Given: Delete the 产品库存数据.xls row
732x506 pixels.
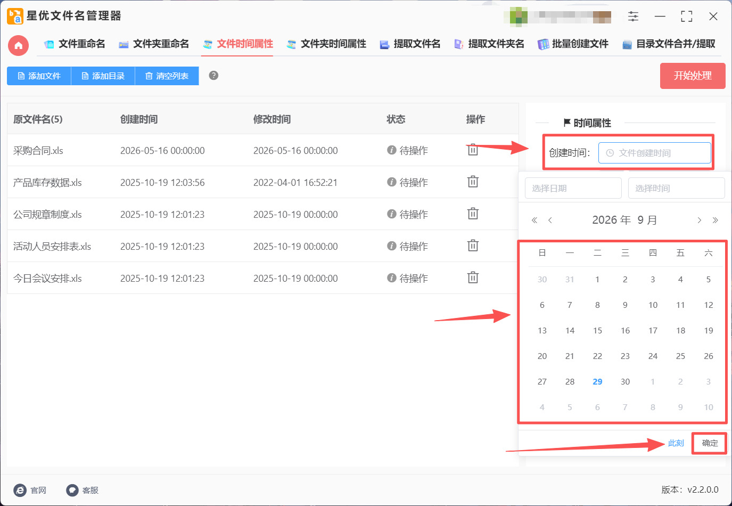Looking at the screenshot, I should coord(473,182).
